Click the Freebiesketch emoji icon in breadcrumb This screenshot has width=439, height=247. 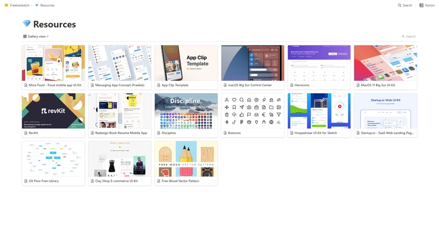(7, 5)
